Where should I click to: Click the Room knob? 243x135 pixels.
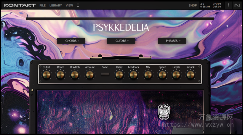pos(60,75)
